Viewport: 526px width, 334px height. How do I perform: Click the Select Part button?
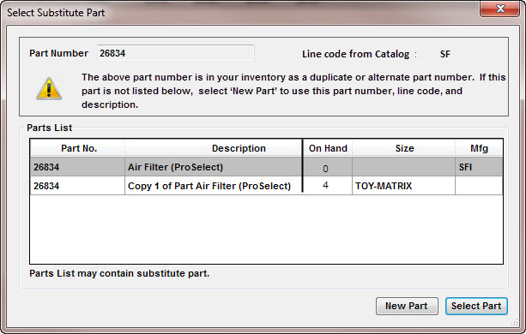click(476, 306)
